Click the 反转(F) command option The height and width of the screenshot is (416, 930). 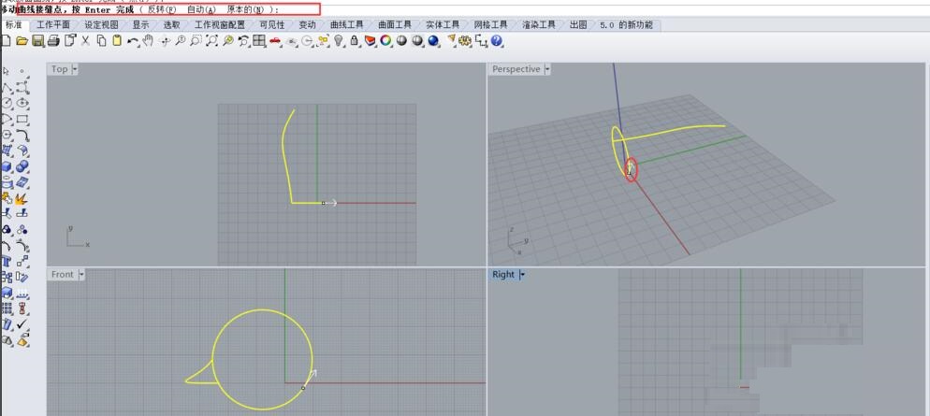click(x=161, y=8)
